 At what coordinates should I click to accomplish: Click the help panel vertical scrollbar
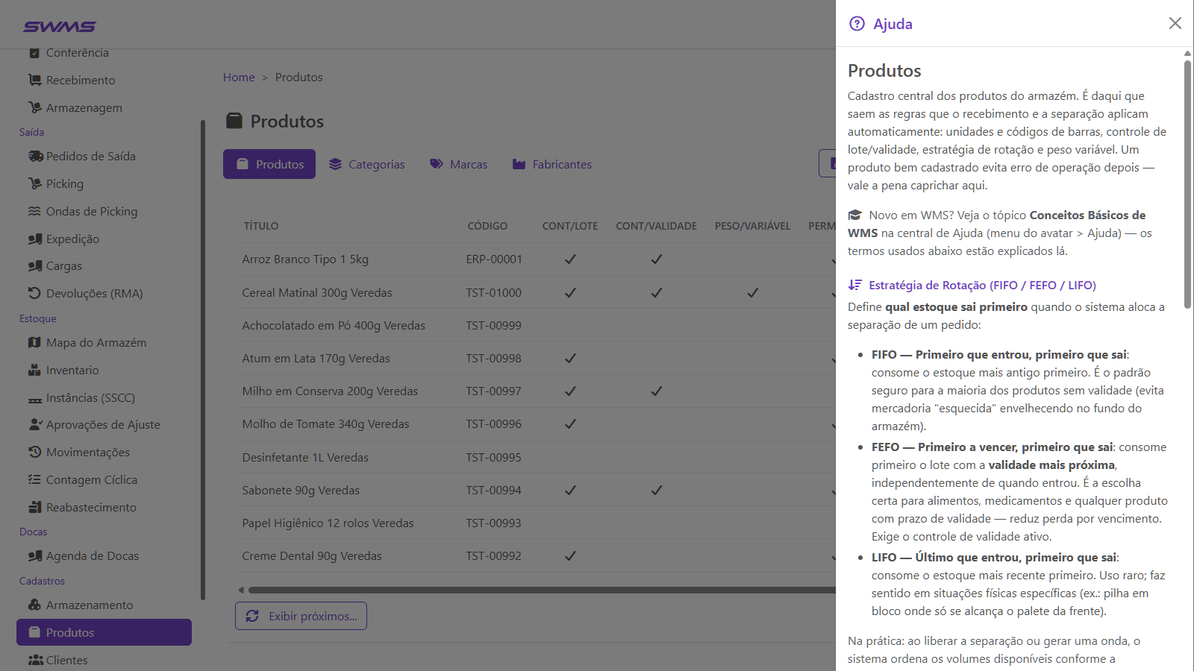pyautogui.click(x=1187, y=184)
